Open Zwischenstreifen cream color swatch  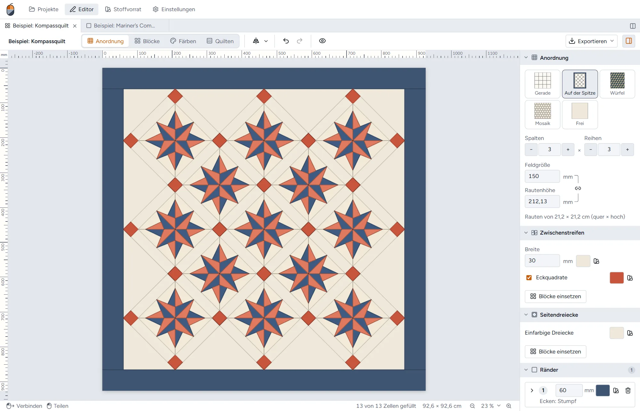(583, 261)
